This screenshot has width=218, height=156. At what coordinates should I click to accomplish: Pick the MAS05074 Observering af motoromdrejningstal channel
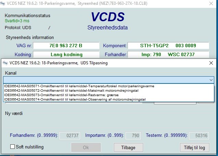coord(108,99)
